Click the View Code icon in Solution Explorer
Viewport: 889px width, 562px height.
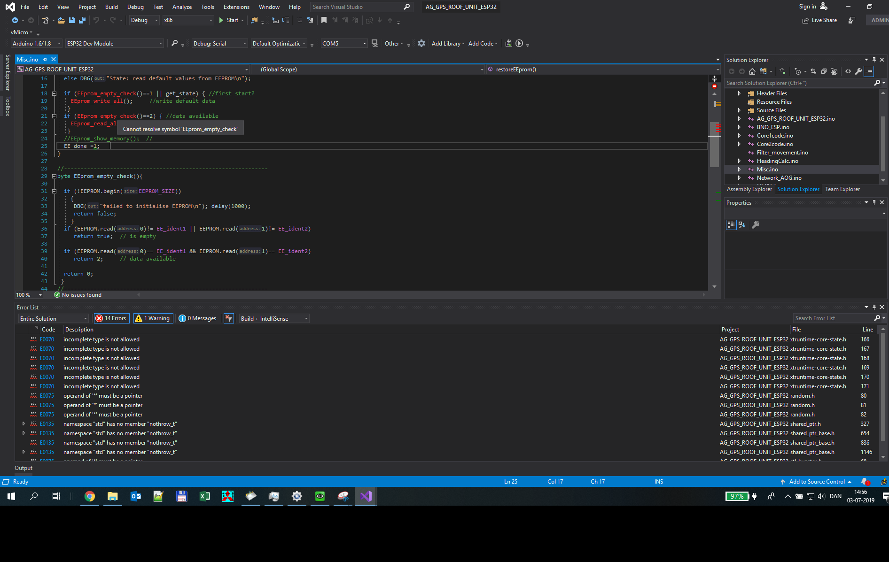coord(848,71)
